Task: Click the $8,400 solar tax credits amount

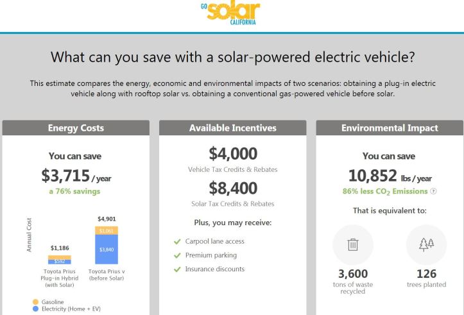Action: click(232, 188)
